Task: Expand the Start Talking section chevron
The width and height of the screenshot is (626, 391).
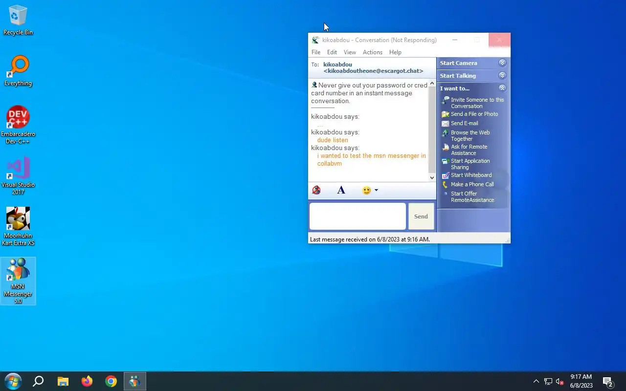Action: coord(502,75)
